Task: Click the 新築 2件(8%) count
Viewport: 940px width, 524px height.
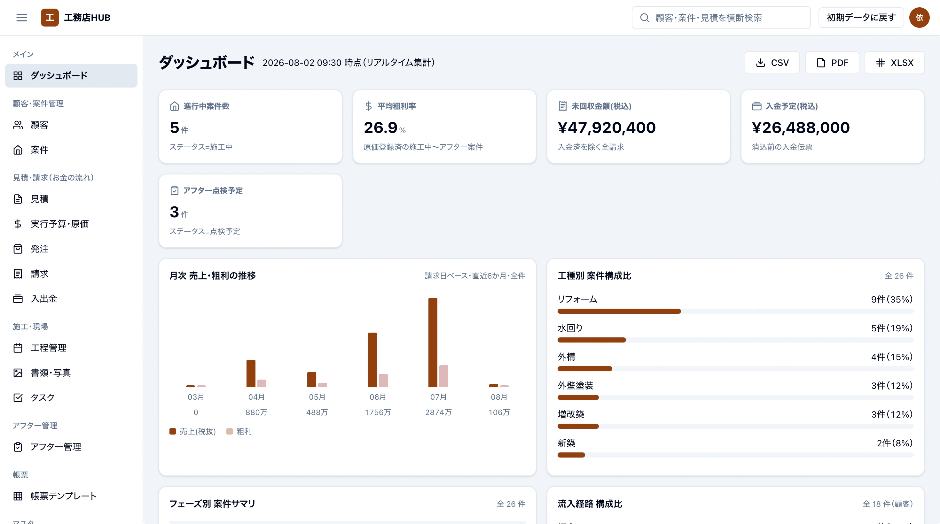Action: point(895,443)
